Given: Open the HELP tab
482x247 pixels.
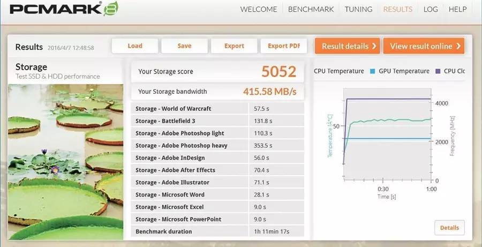Looking at the screenshot, I should coord(458,9).
